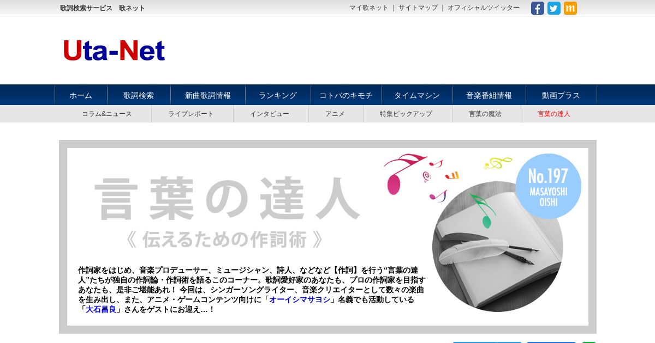The width and height of the screenshot is (655, 343).
Task: Open the Twitter icon link
Action: 554,8
